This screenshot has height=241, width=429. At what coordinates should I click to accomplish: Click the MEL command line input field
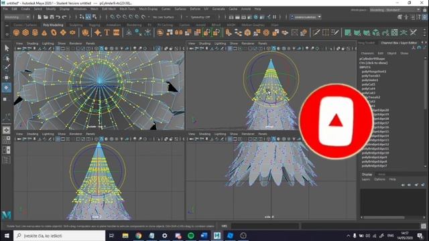(265, 226)
